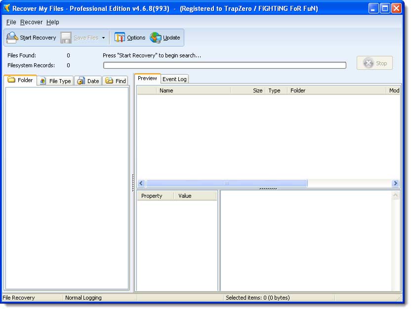Viewport: 412px width, 311px height.
Task: Click the Options button label
Action: coord(136,38)
